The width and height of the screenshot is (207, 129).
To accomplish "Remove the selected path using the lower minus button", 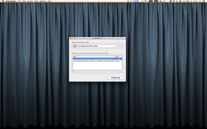I will pos(120,72).
